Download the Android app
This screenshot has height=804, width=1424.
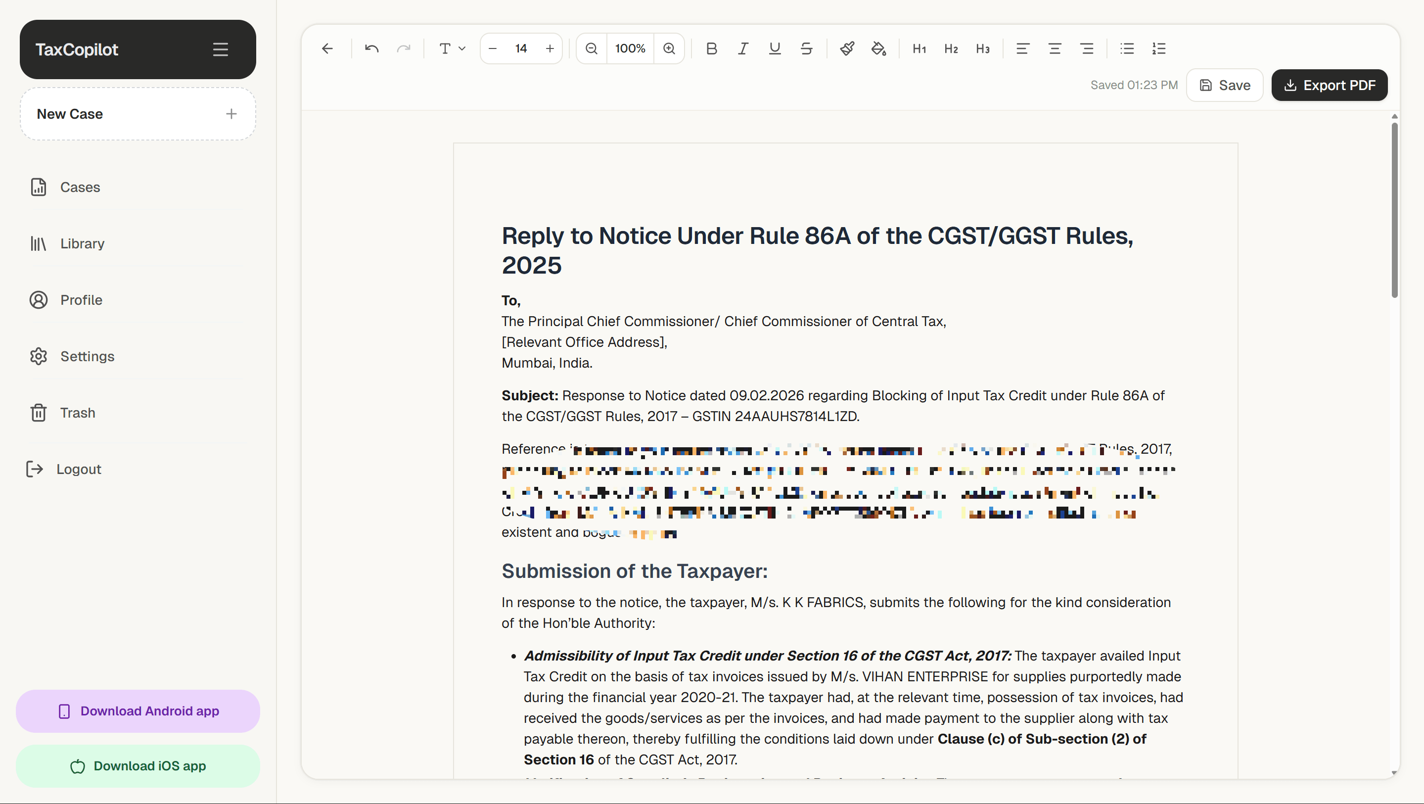pos(138,711)
